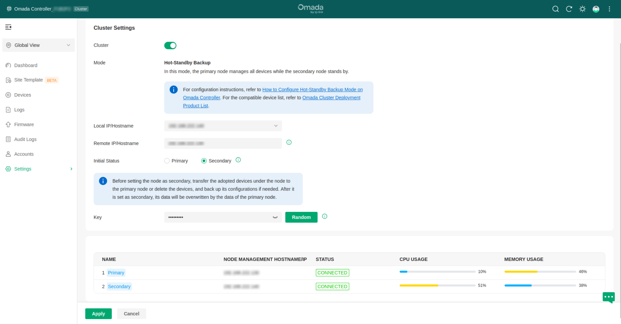This screenshot has height=324, width=621.
Task: Open the user account avatar
Action: point(596,9)
